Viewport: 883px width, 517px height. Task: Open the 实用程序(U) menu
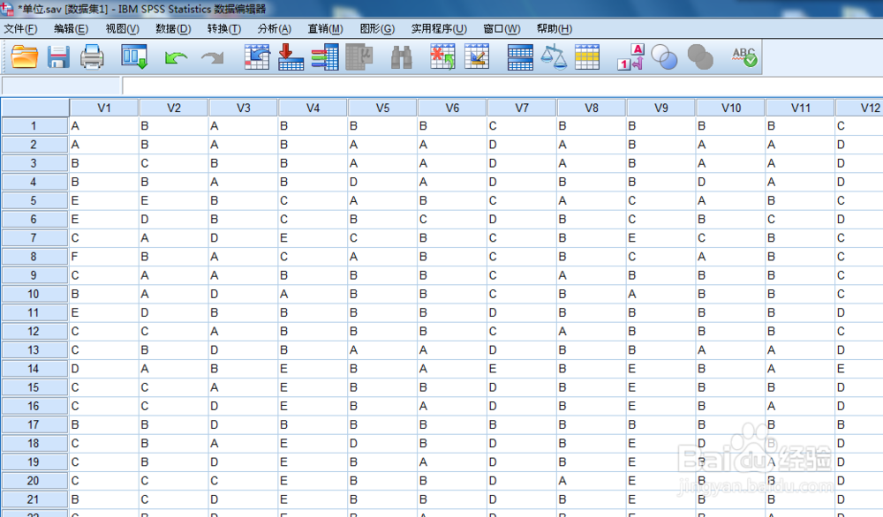click(x=439, y=29)
